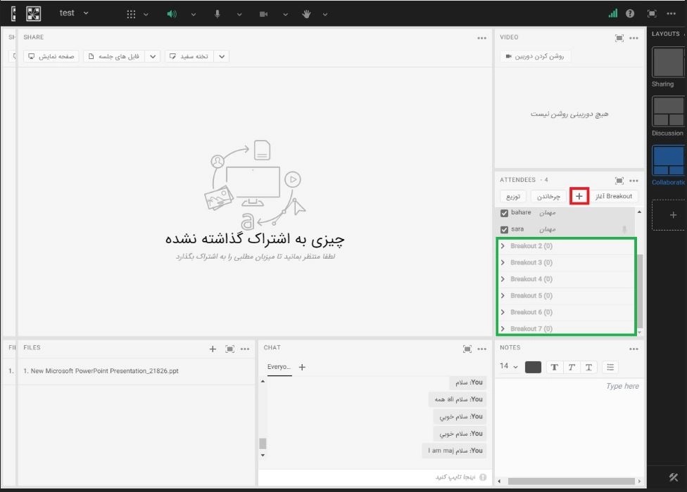Toggle underline T in Notes toolbar
687x492 pixels.
pyautogui.click(x=588, y=368)
